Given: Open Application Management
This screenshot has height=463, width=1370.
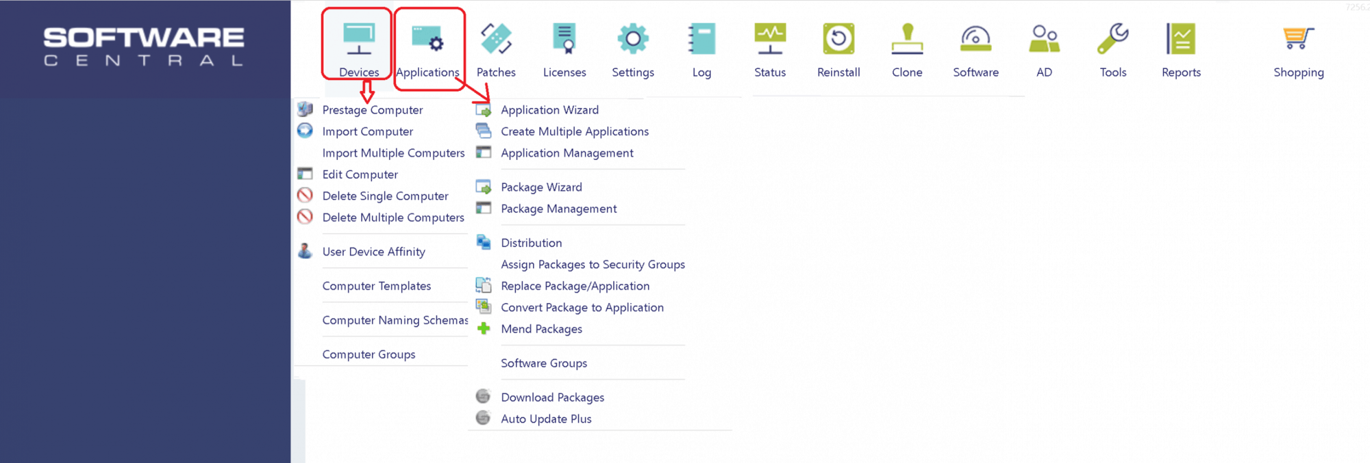Looking at the screenshot, I should point(567,153).
